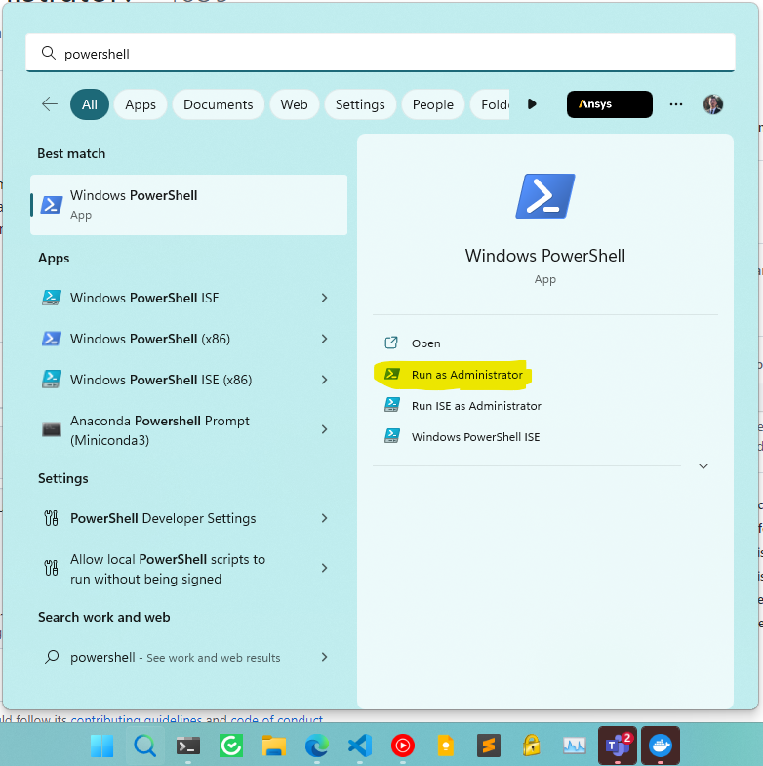
Task: Click Run as Administrator
Action: pos(467,375)
